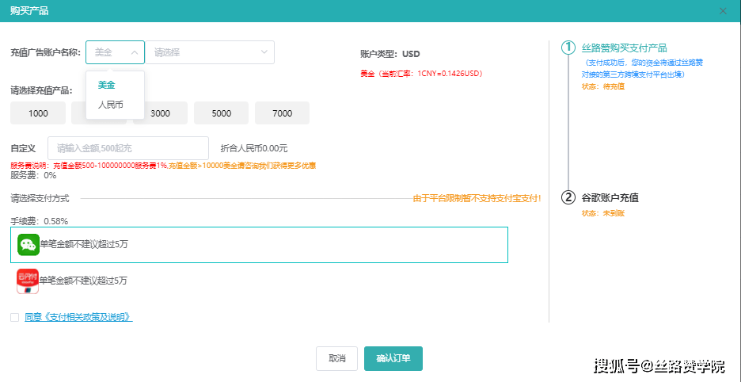Click the 取消 cancel button

[336, 358]
